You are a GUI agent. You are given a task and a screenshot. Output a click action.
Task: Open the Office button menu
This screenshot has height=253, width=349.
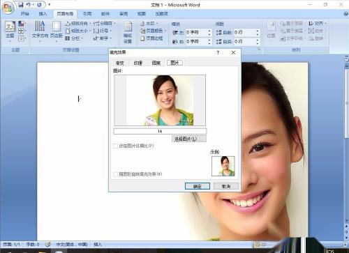pyautogui.click(x=8, y=8)
